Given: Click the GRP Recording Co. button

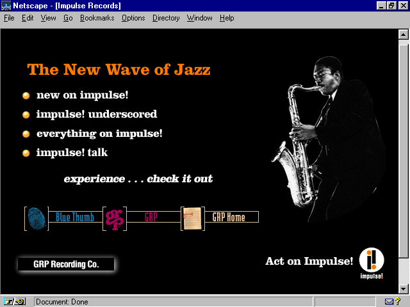Looking at the screenshot, I should (x=66, y=264).
